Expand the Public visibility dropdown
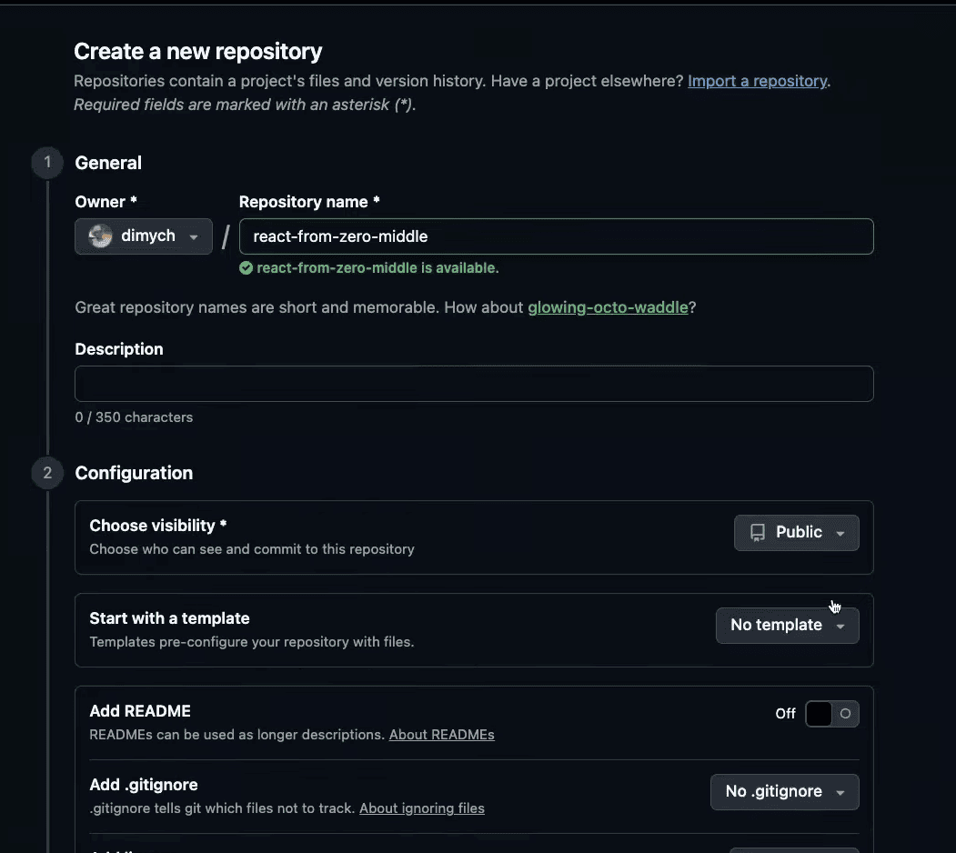 click(x=797, y=533)
